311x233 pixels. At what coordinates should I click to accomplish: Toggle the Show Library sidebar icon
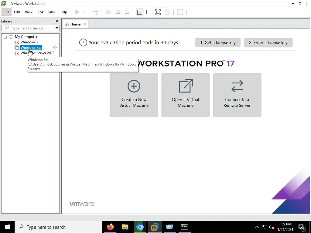[x=140, y=12]
